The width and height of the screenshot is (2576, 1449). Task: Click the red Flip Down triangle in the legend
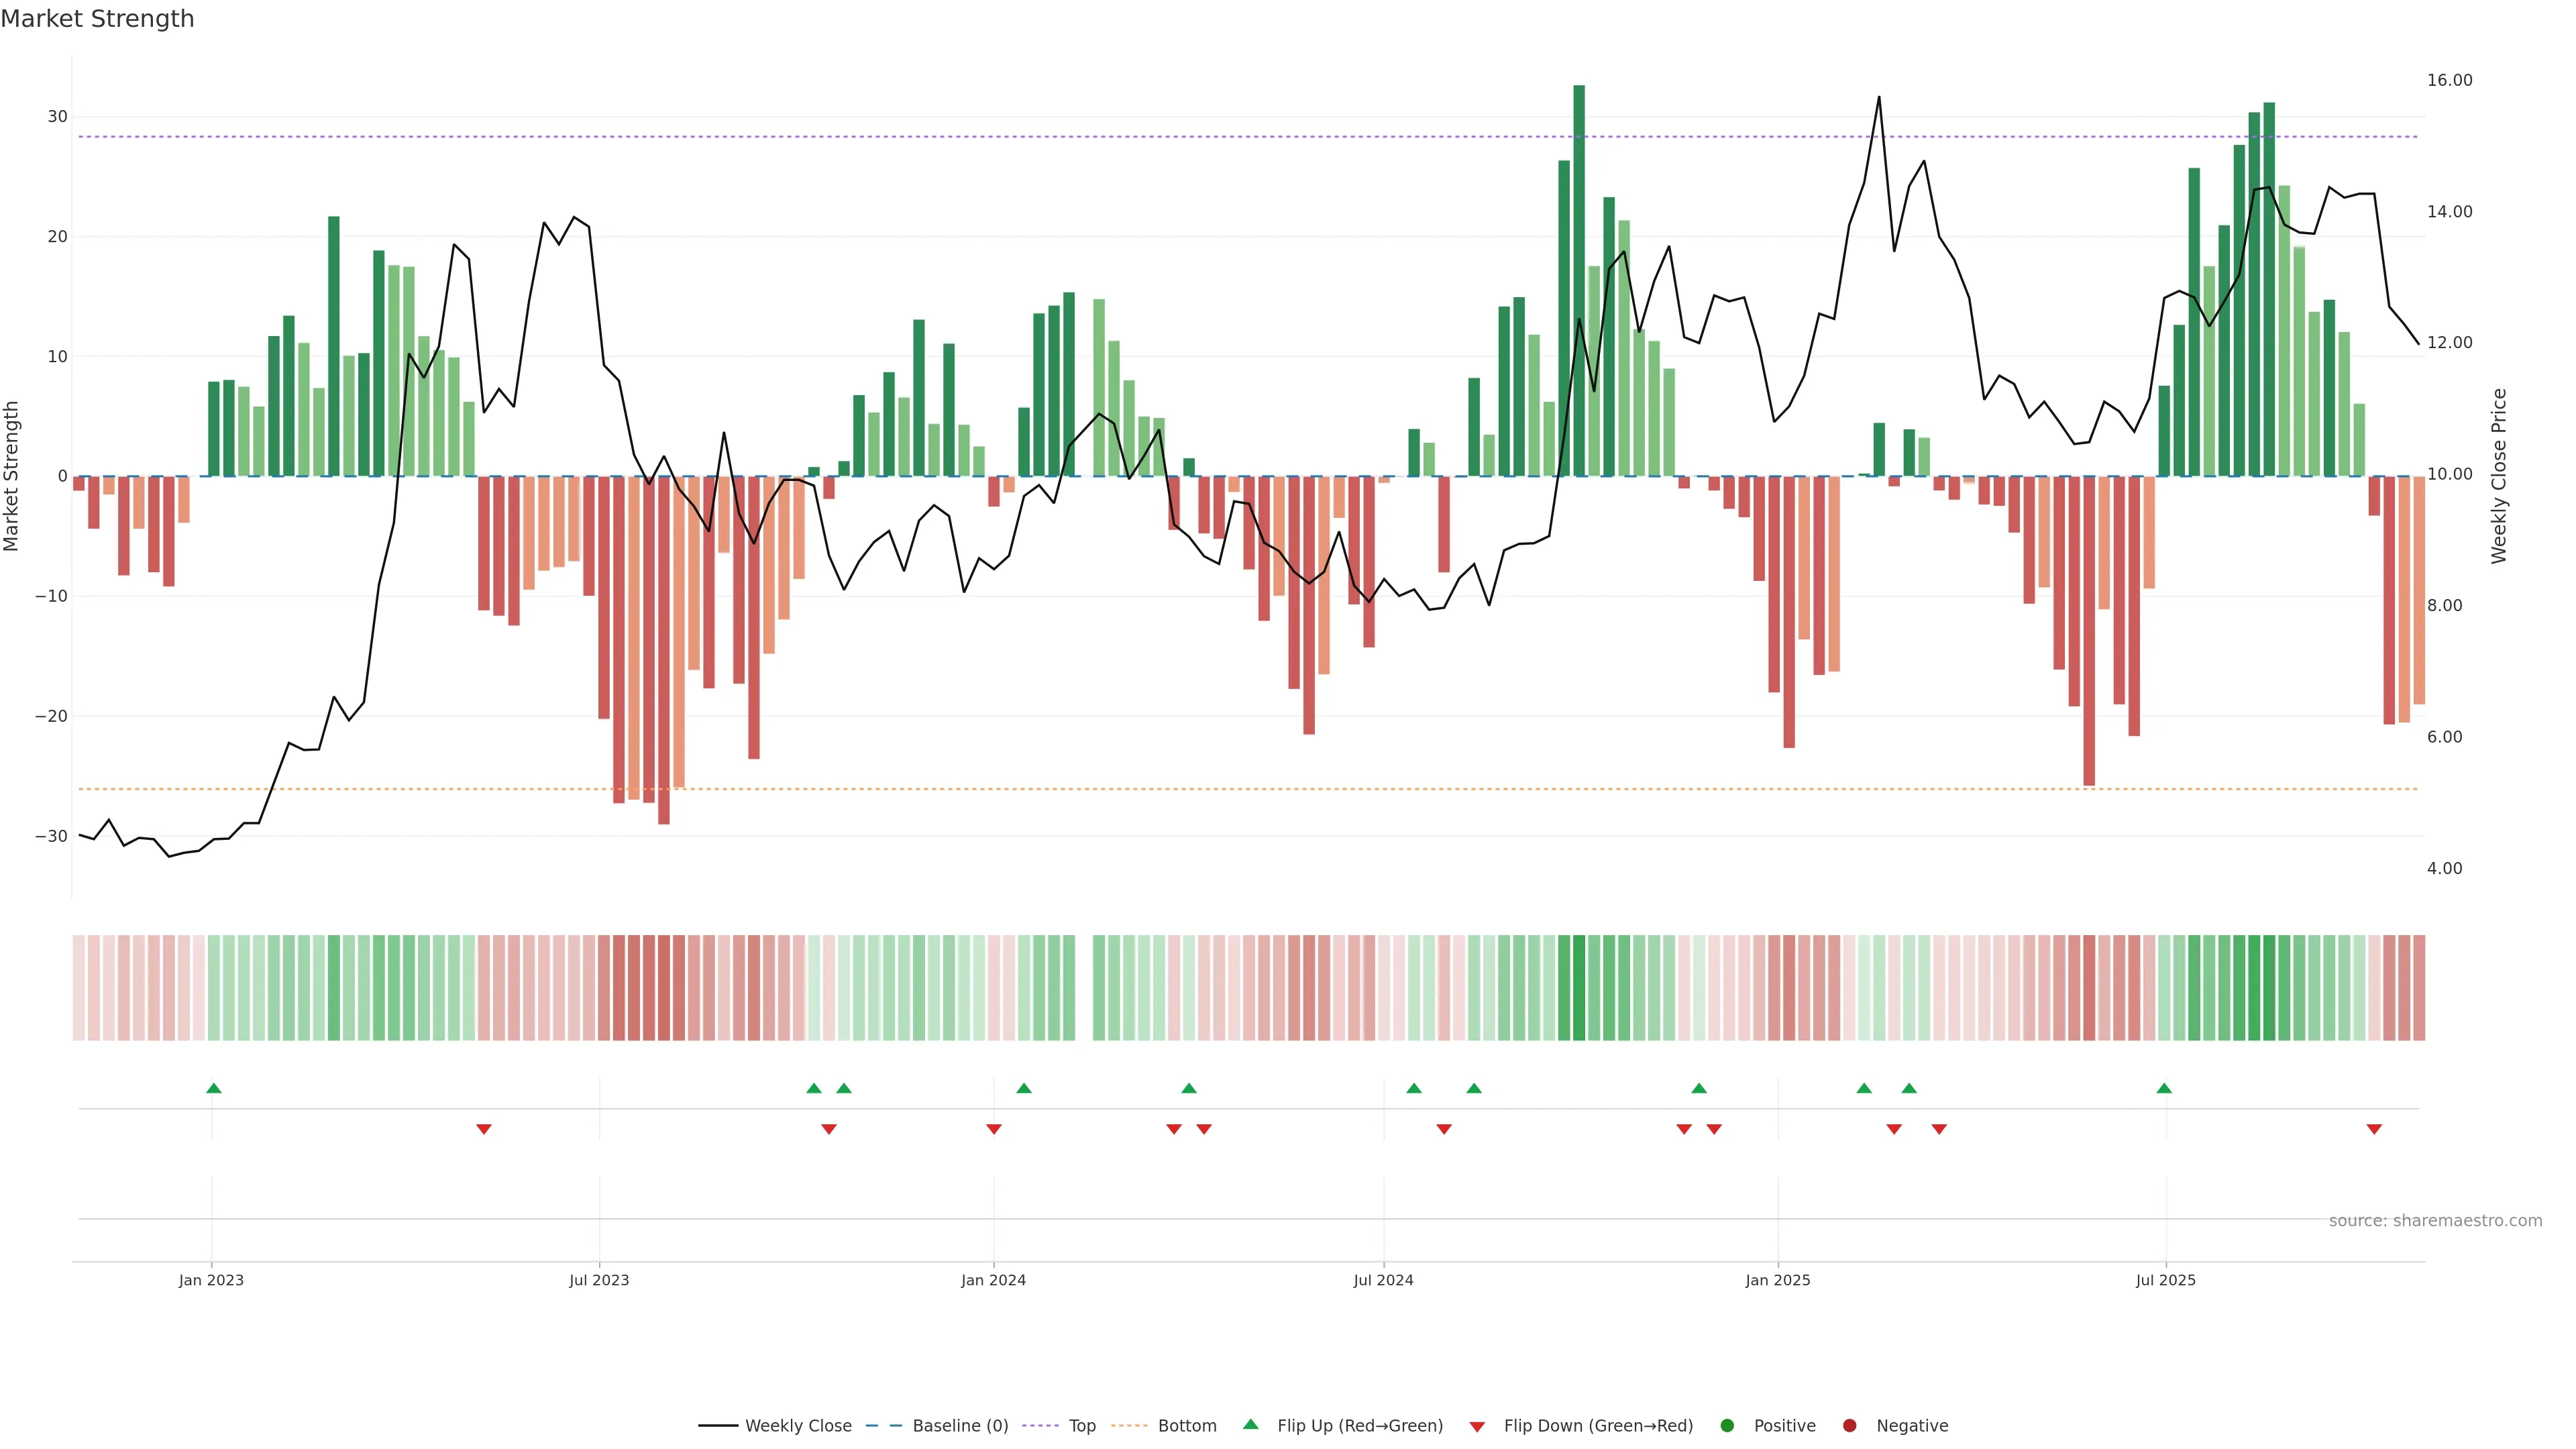tap(1477, 1427)
